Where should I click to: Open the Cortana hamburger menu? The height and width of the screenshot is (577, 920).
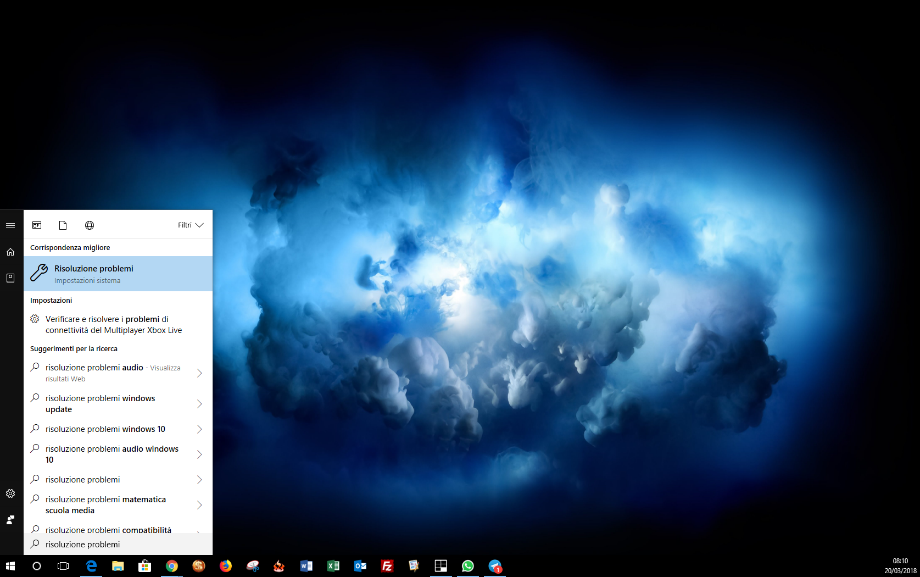click(x=10, y=225)
